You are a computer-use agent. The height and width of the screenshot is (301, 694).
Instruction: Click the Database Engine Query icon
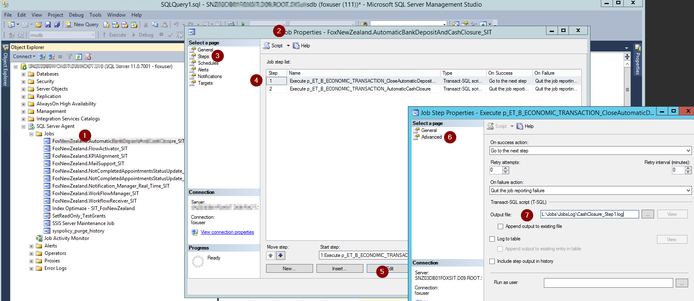point(106,24)
